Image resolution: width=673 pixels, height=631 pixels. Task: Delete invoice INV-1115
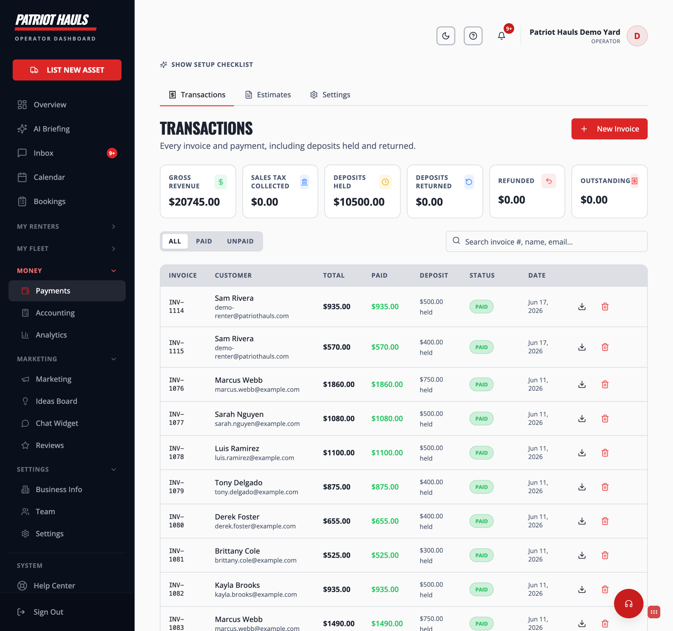pos(605,347)
